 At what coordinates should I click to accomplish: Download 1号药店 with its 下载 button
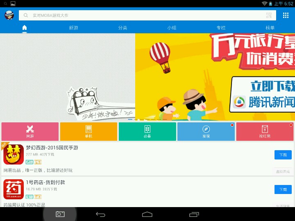tap(283, 189)
